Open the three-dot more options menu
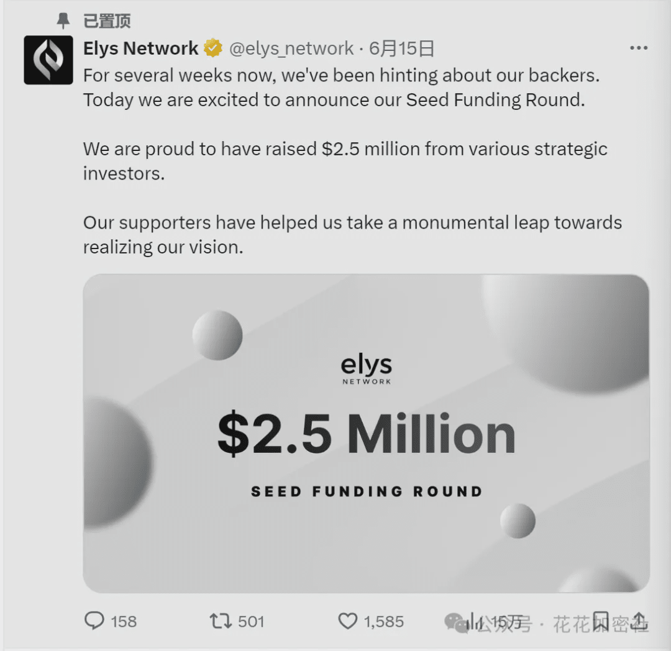Screen dimensions: 671x651 639,48
